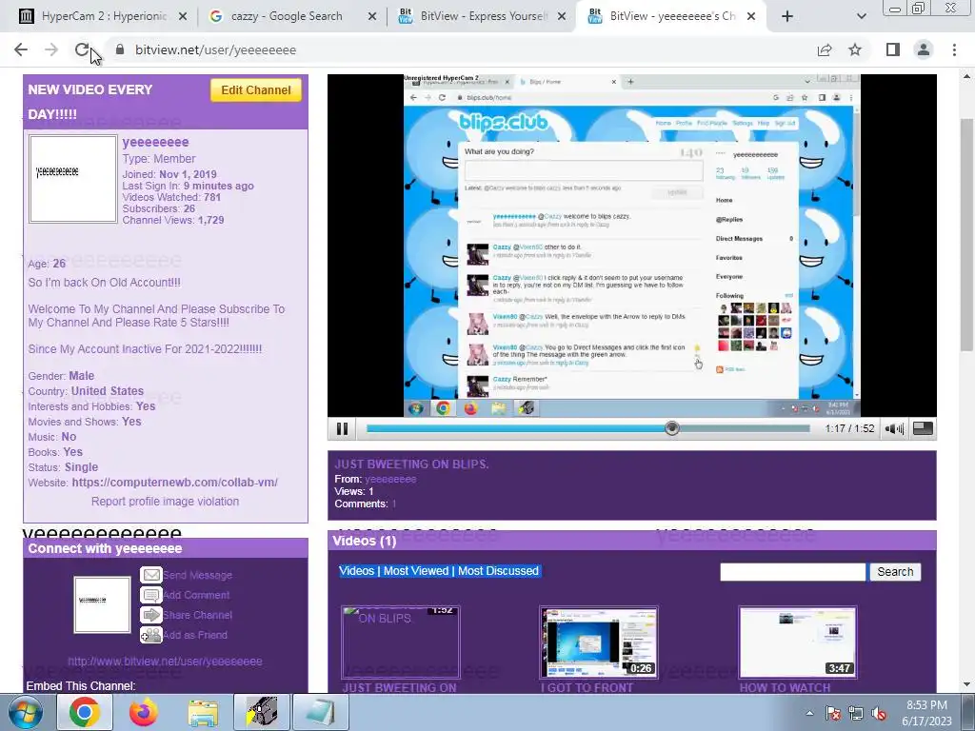Click the browser forward arrow
Viewport: 975px width, 731px height.
(51, 49)
